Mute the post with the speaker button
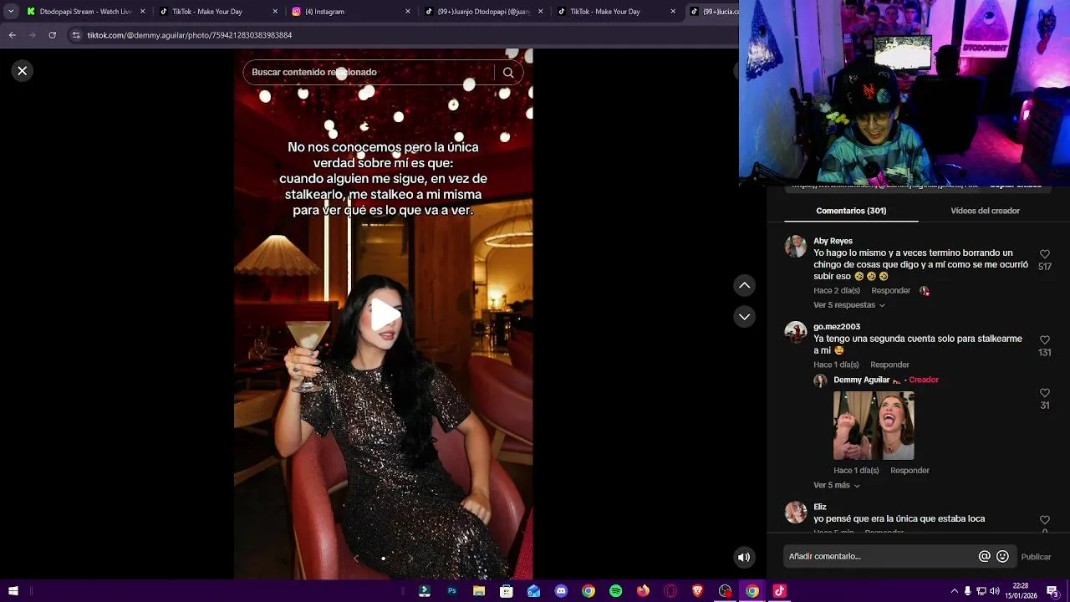This screenshot has width=1070, height=602. coord(744,557)
